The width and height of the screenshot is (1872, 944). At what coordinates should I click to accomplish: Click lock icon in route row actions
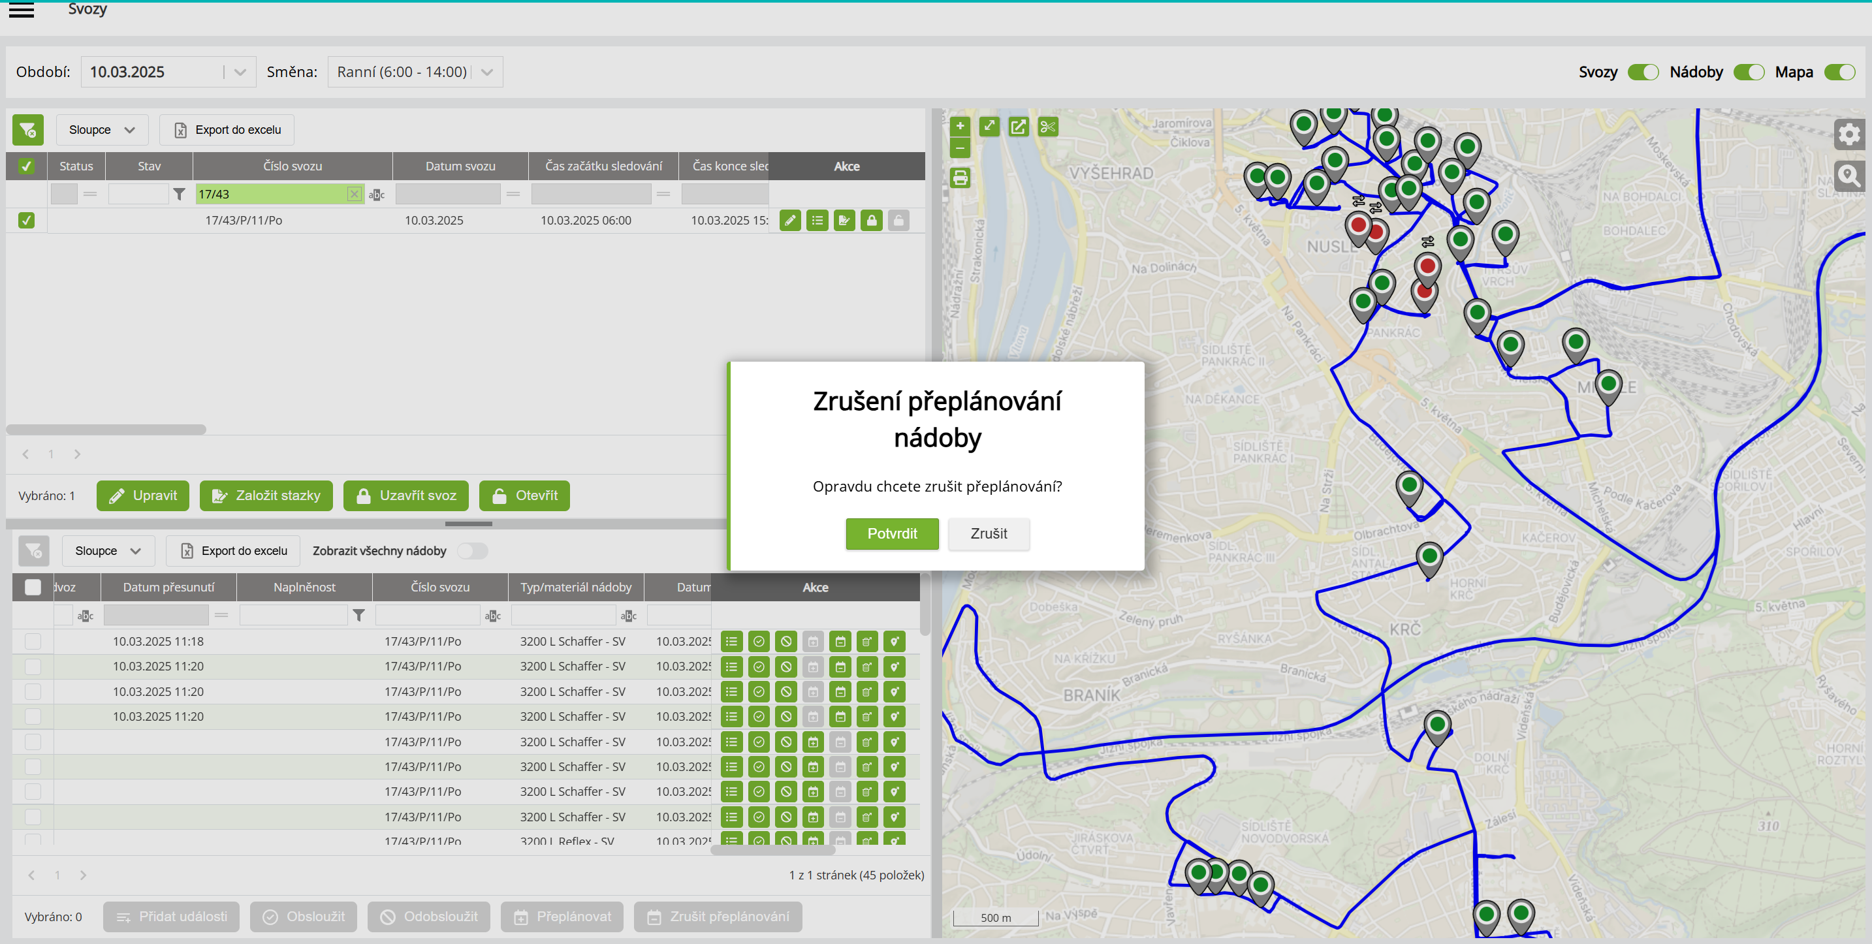pyautogui.click(x=871, y=220)
